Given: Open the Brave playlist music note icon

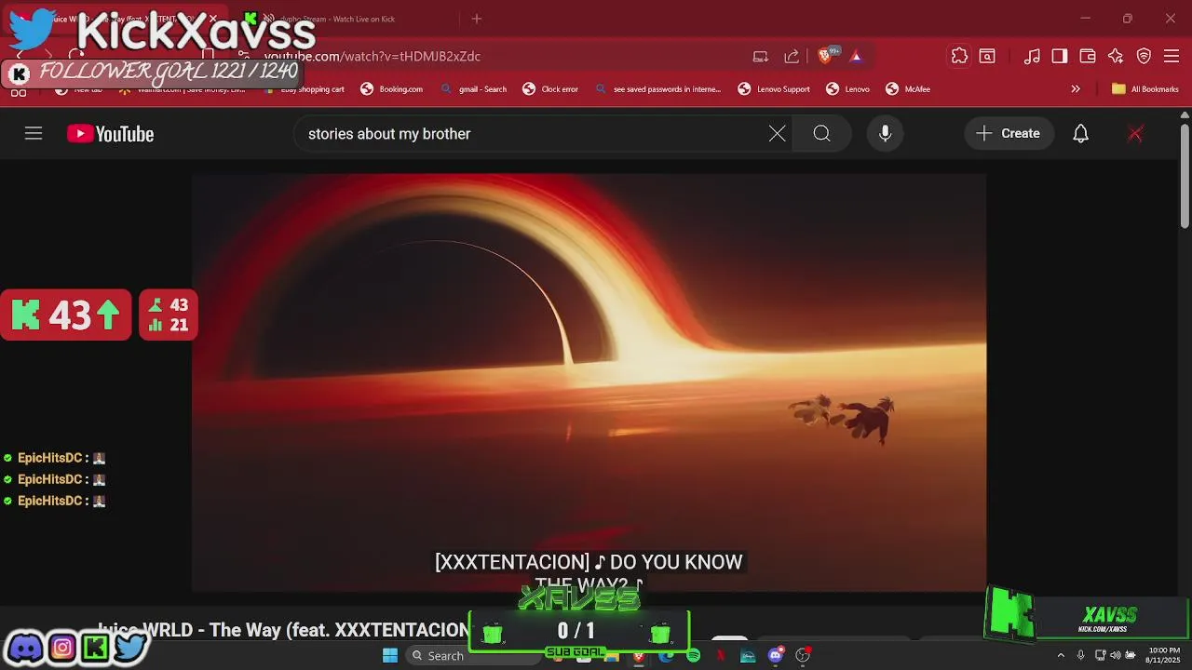Looking at the screenshot, I should point(1032,56).
